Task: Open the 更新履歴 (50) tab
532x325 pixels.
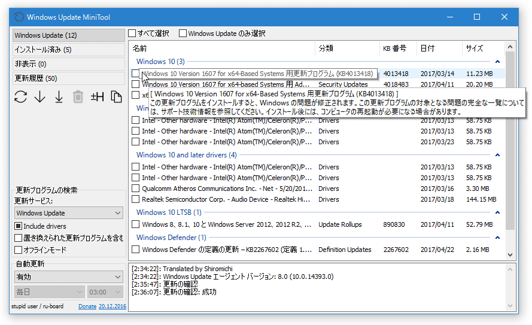Action: 69,78
